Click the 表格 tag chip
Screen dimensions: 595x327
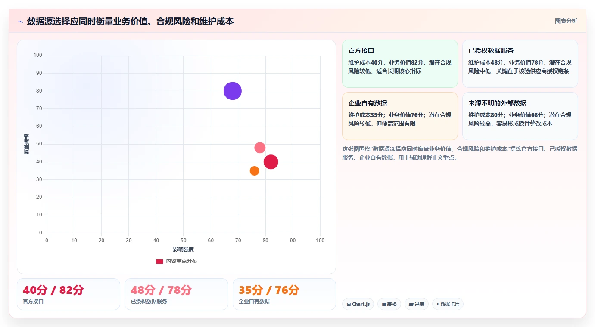click(389, 304)
